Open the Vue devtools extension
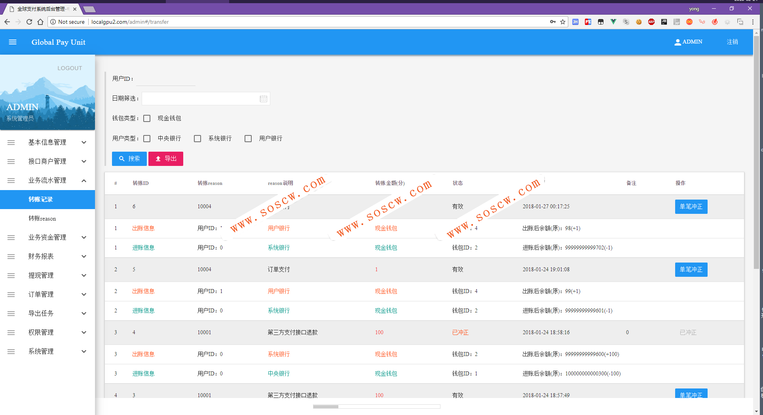This screenshot has width=763, height=415. pos(613,22)
